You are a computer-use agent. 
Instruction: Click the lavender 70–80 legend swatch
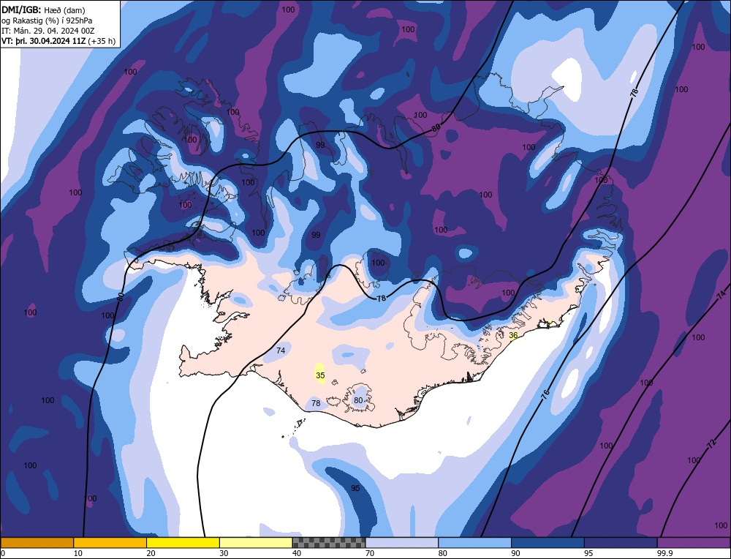coord(402,543)
